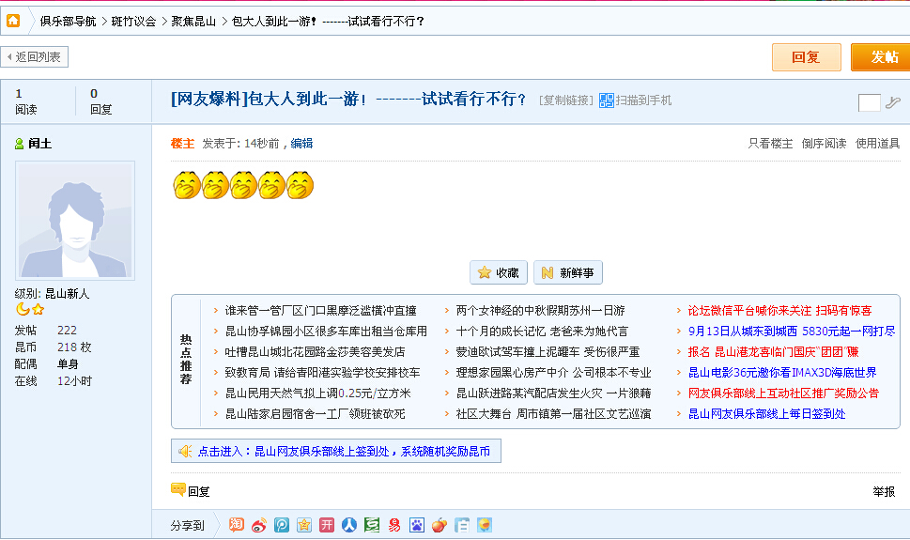This screenshot has width=910, height=540.
Task: Type in the floor number input box
Action: pos(869,102)
